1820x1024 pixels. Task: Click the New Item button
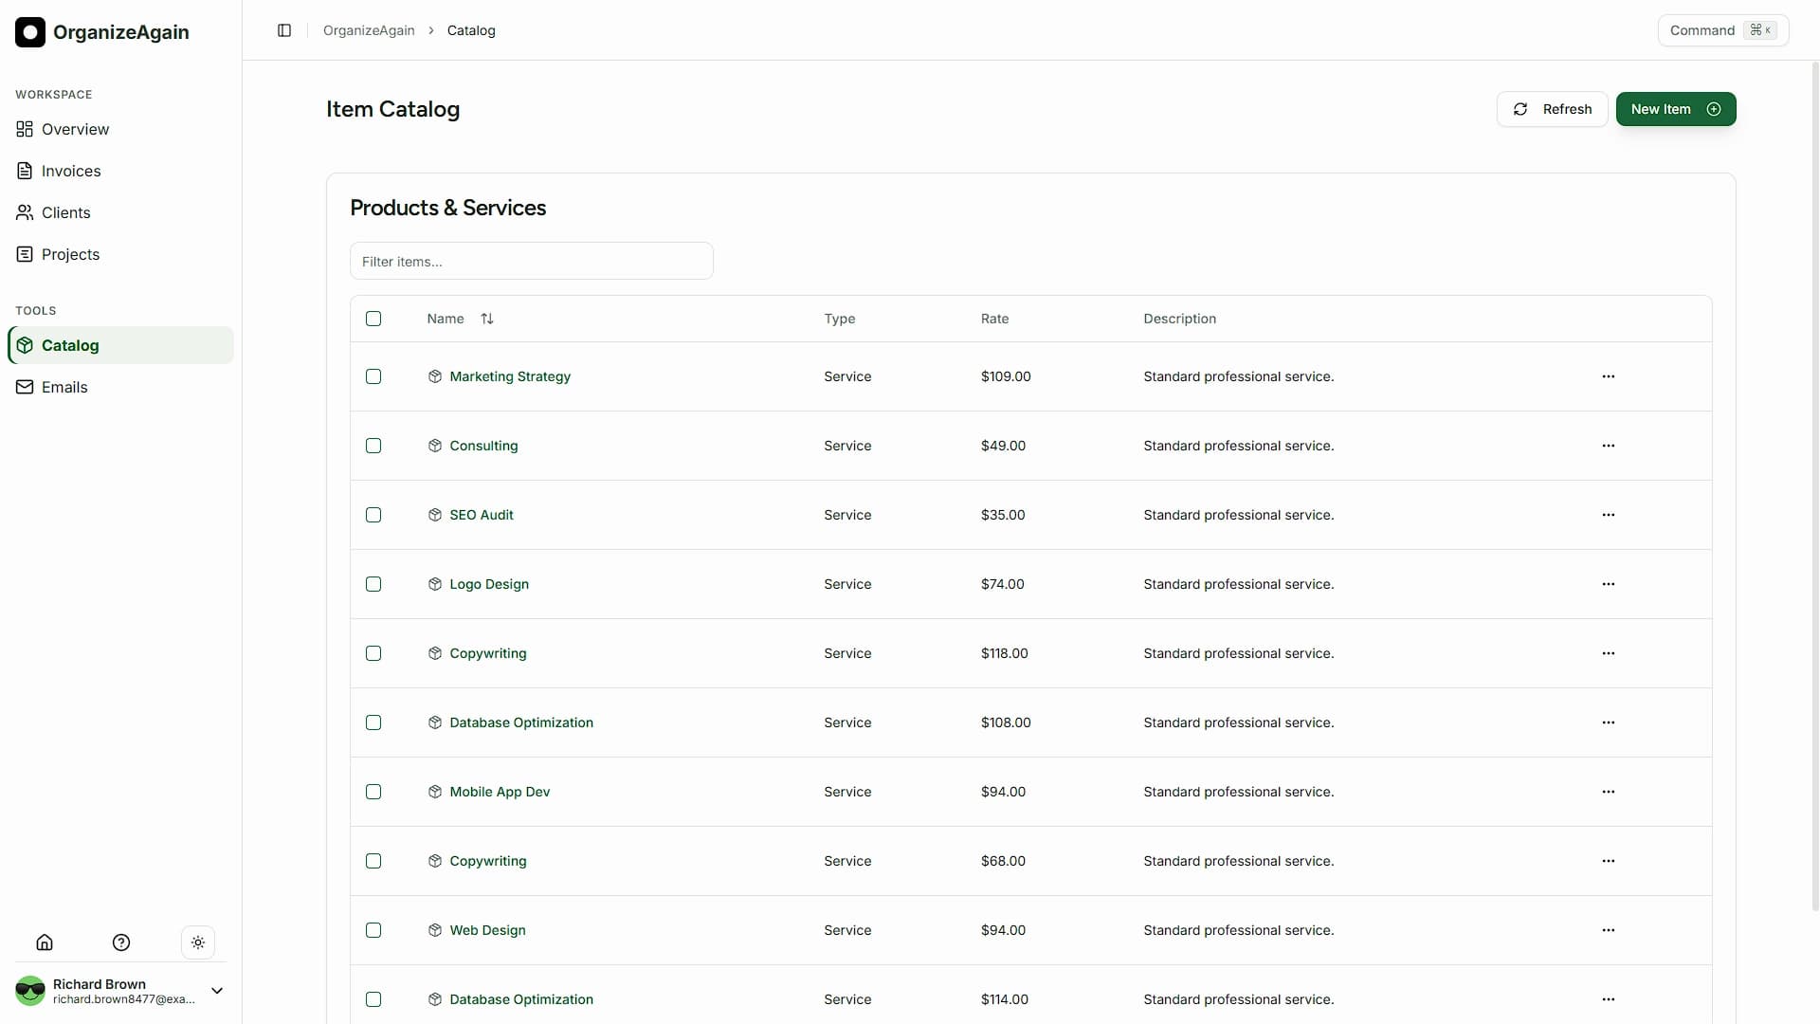(1675, 109)
